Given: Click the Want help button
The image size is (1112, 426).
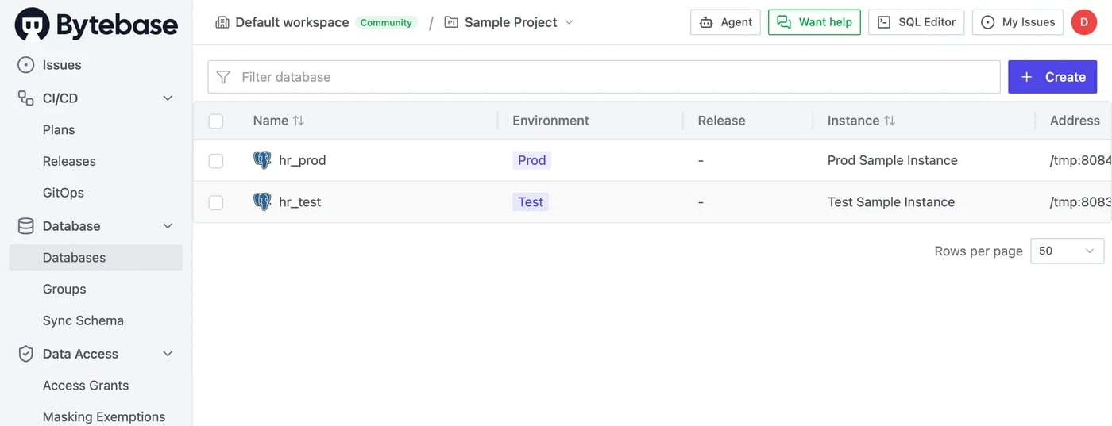Looking at the screenshot, I should (814, 22).
